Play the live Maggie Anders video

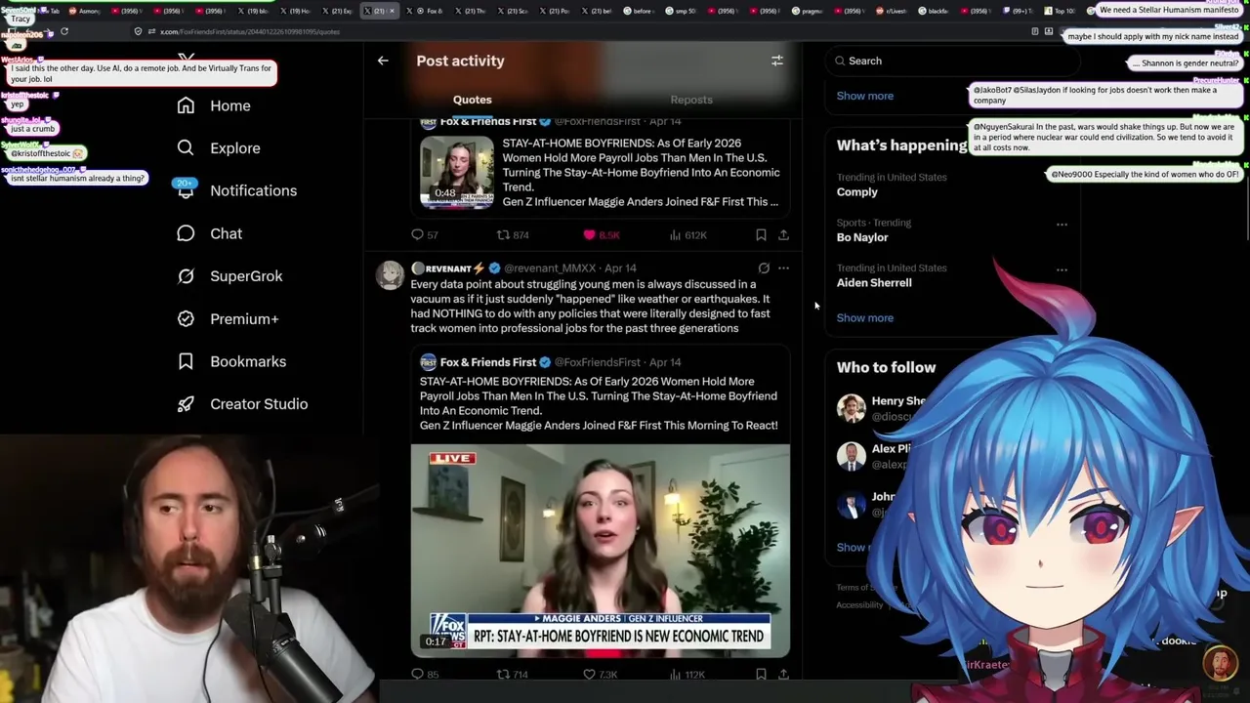[601, 551]
